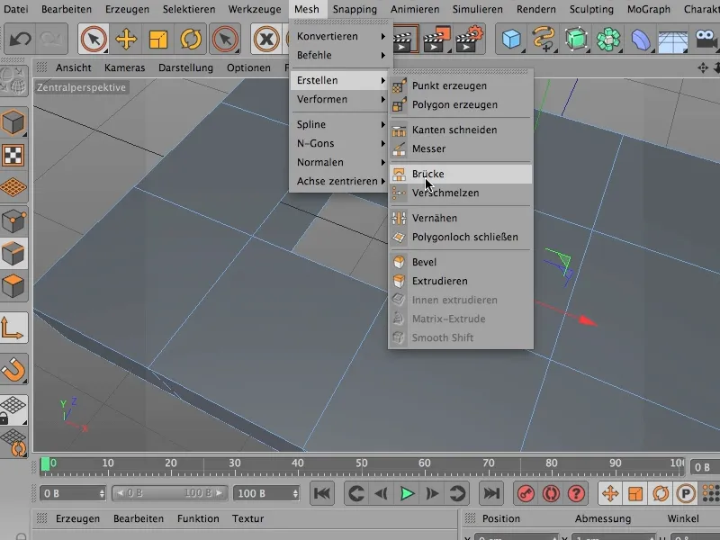Select the Bevel tool

tap(461, 262)
